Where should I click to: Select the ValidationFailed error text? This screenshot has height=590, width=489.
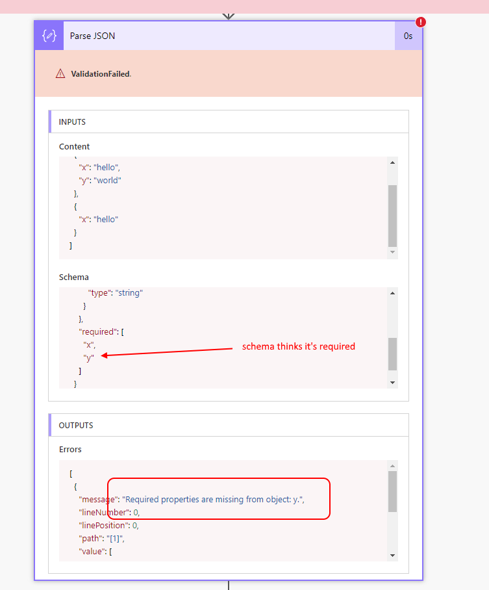click(x=101, y=74)
